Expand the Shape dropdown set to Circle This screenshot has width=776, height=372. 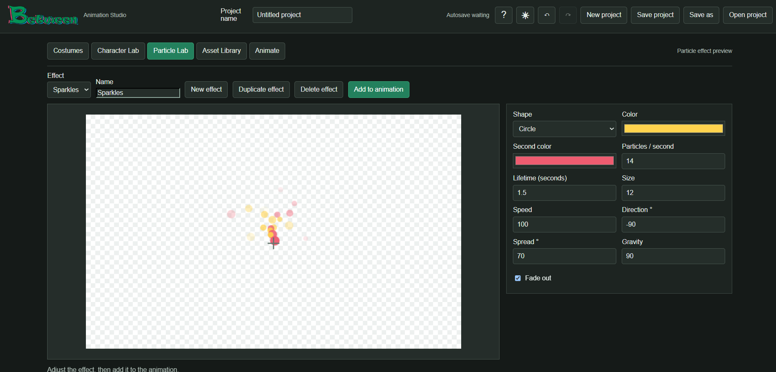564,129
